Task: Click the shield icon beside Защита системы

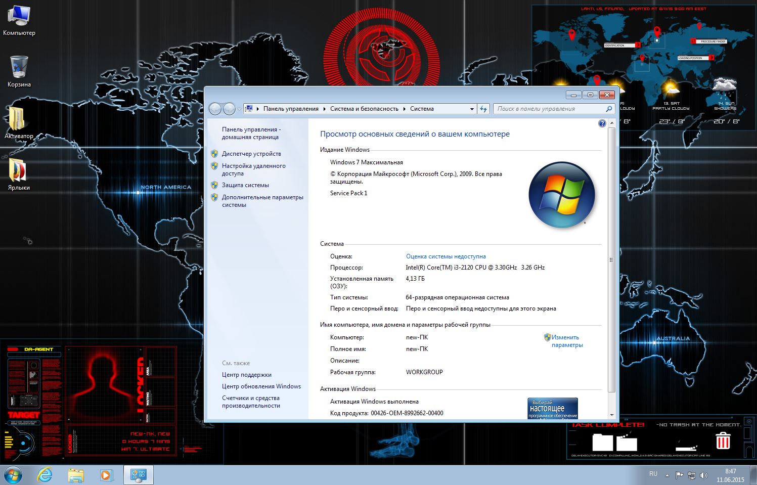Action: (x=214, y=185)
